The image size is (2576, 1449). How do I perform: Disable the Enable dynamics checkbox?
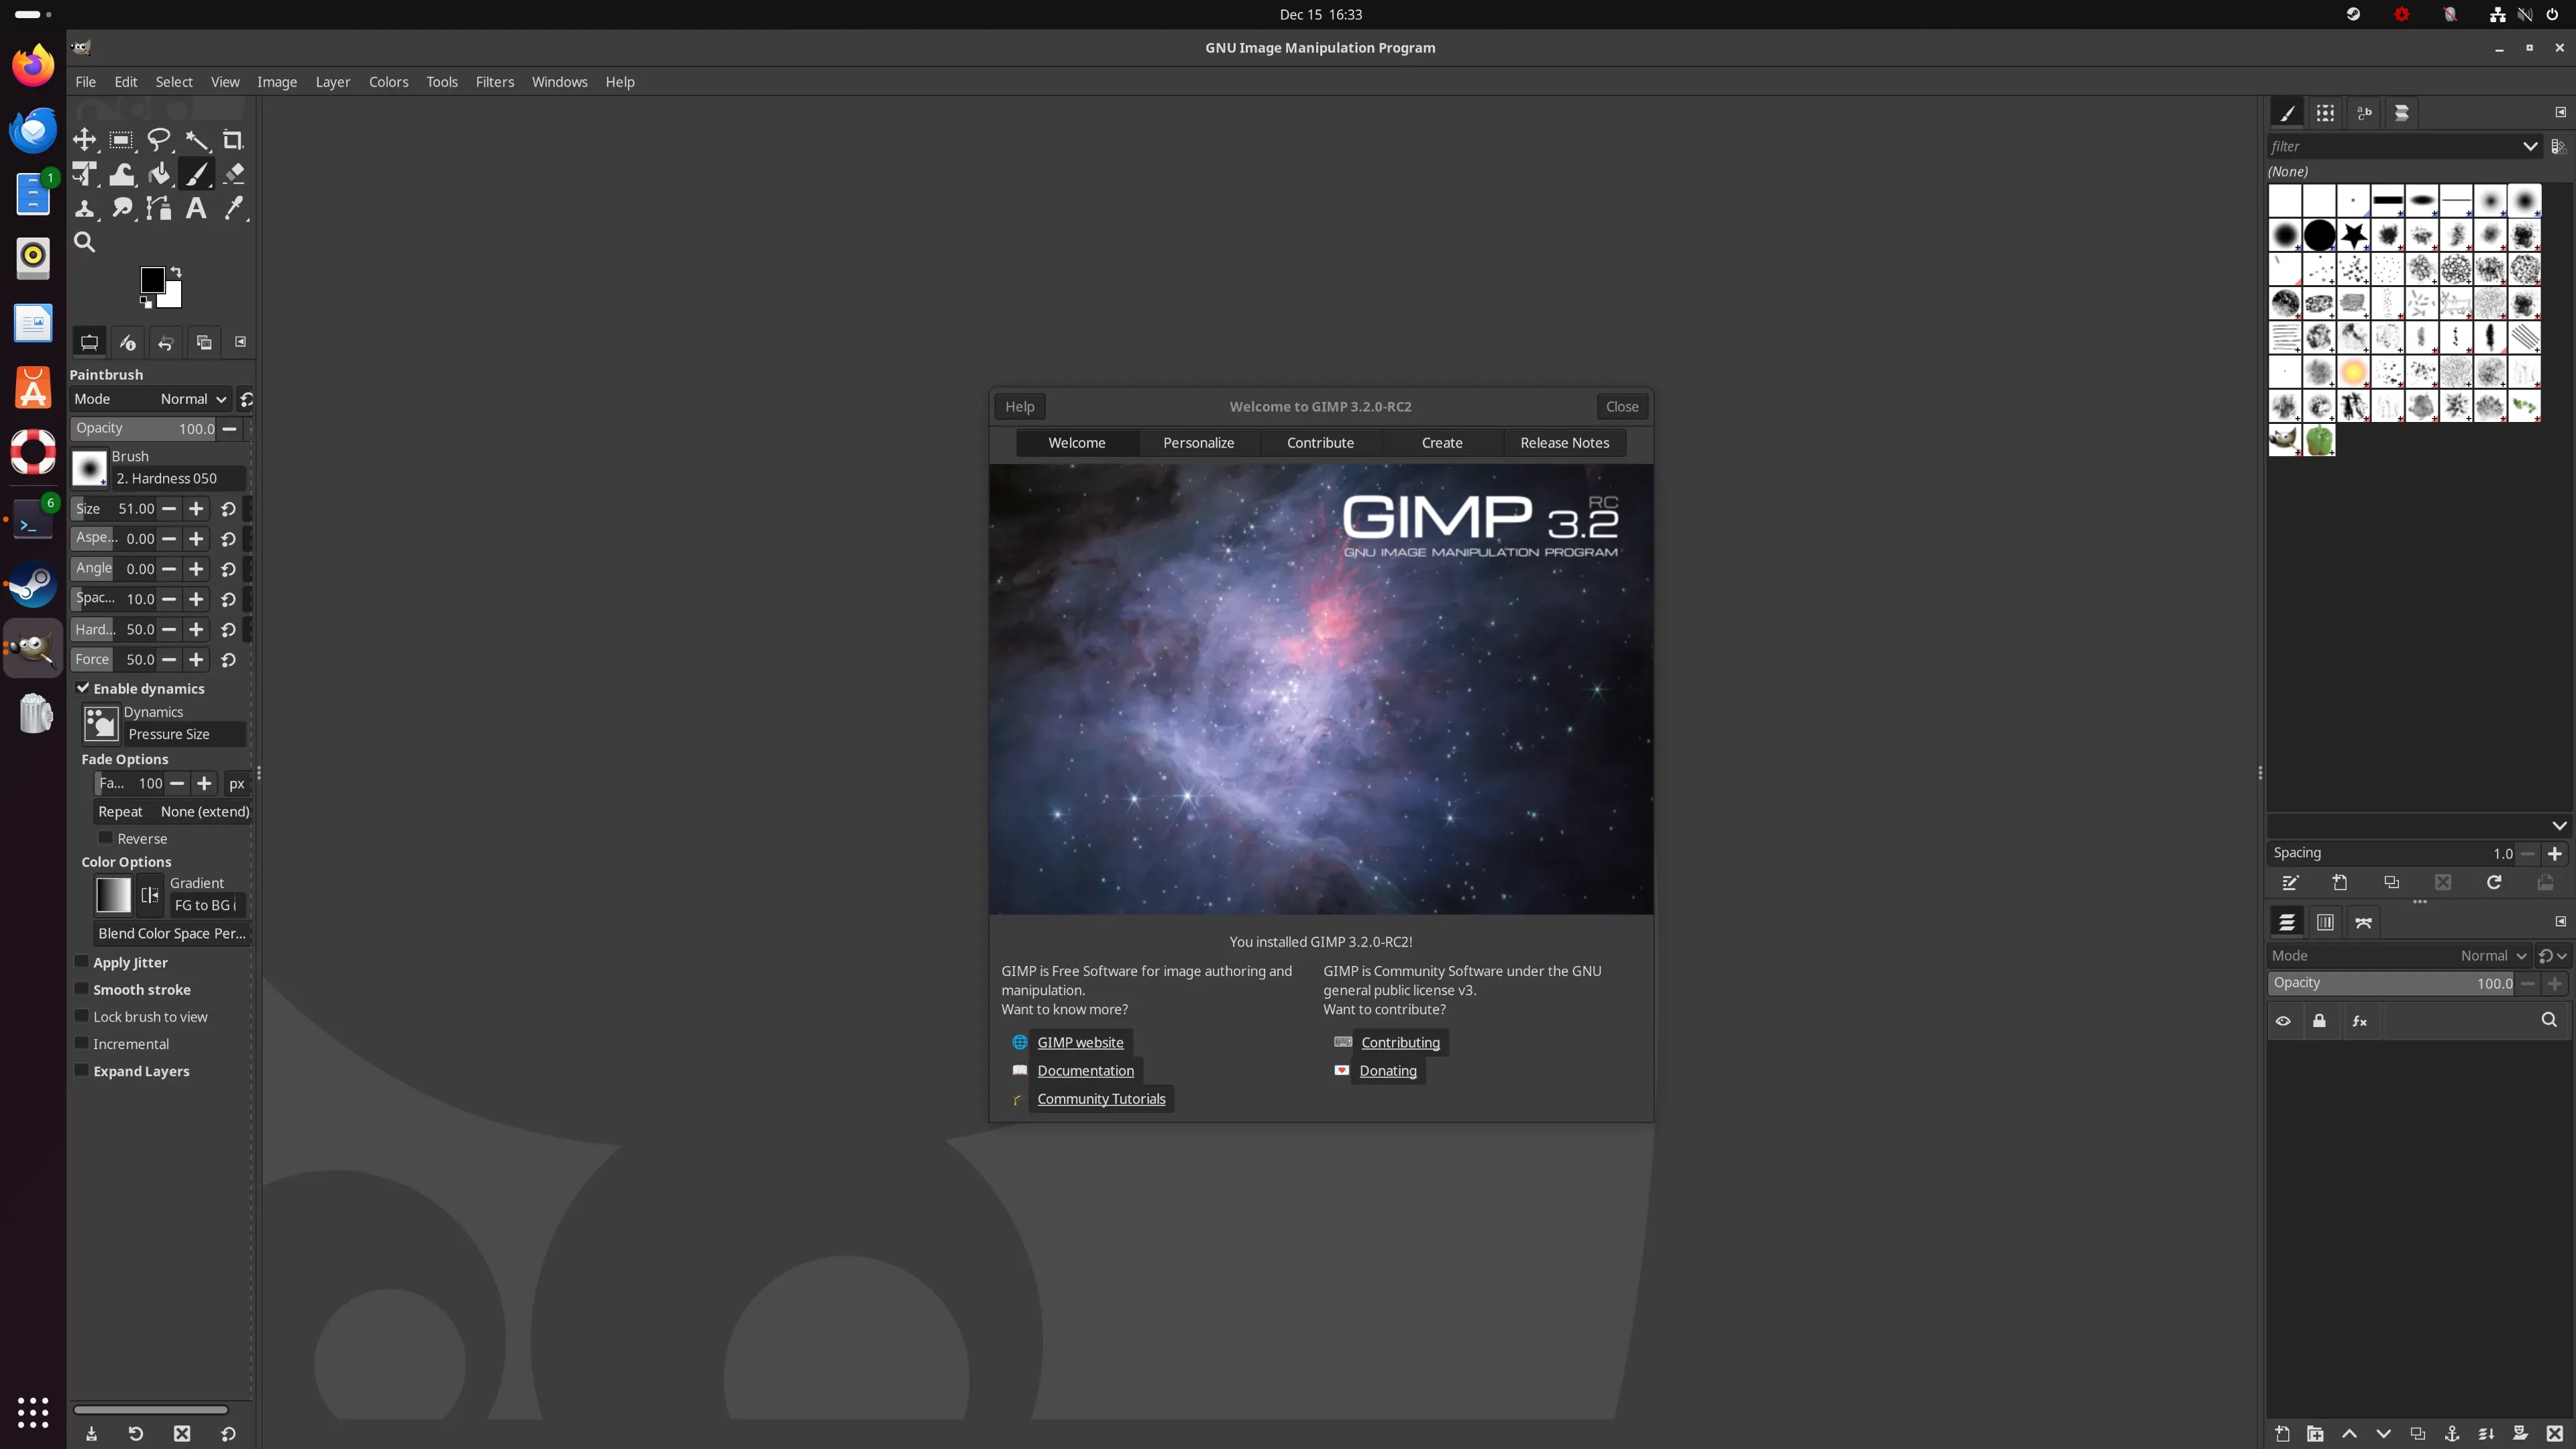click(x=83, y=688)
